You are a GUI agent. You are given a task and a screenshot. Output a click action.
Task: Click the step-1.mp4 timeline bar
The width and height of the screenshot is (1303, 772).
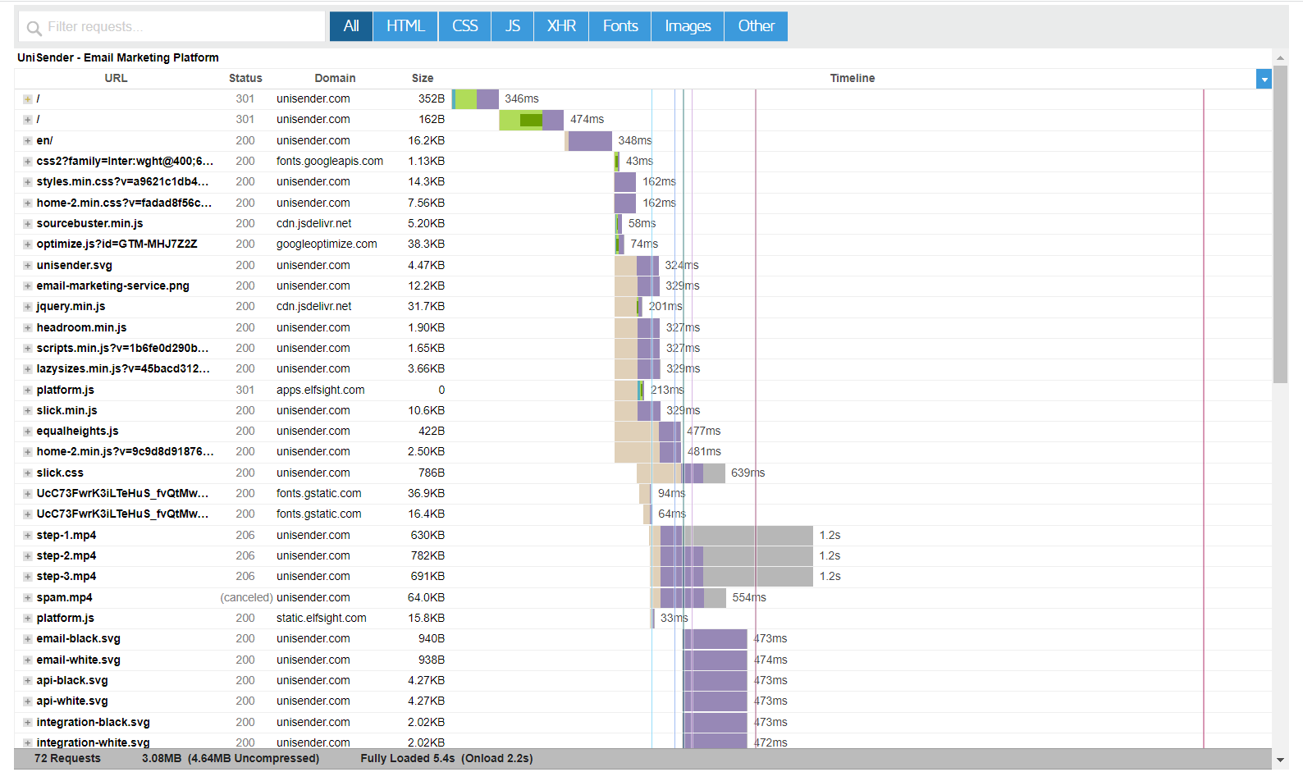pyautogui.click(x=732, y=535)
